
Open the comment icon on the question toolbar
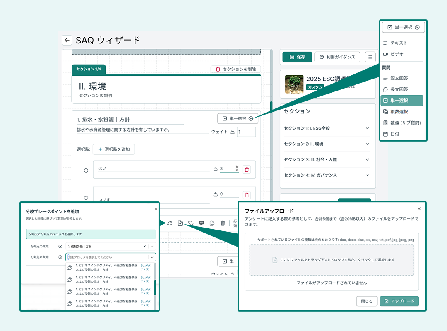click(x=202, y=223)
